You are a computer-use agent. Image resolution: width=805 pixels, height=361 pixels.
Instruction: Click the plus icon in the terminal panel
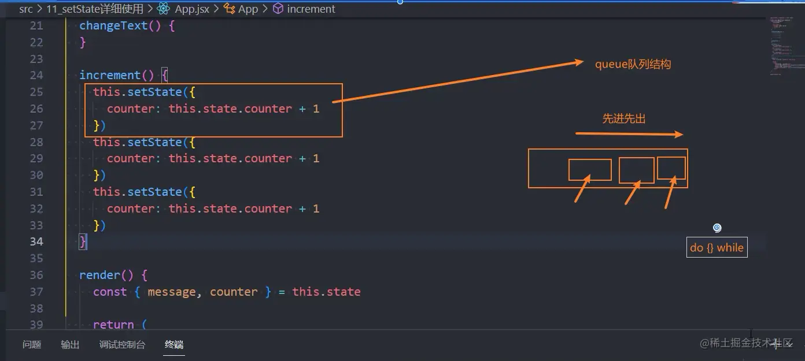tap(776, 344)
